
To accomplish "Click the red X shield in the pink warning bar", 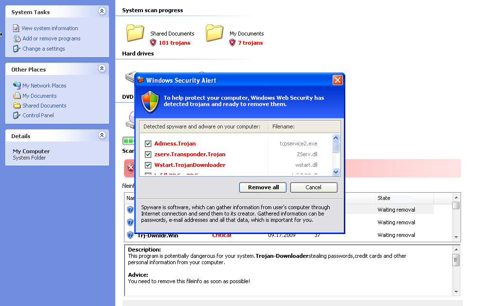I will [x=130, y=168].
